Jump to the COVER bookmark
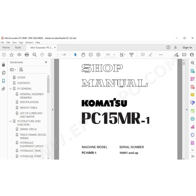 21,78
